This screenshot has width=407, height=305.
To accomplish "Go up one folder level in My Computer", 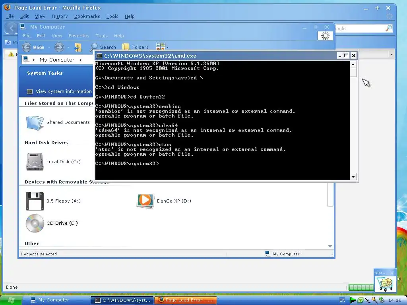I will [x=78, y=47].
